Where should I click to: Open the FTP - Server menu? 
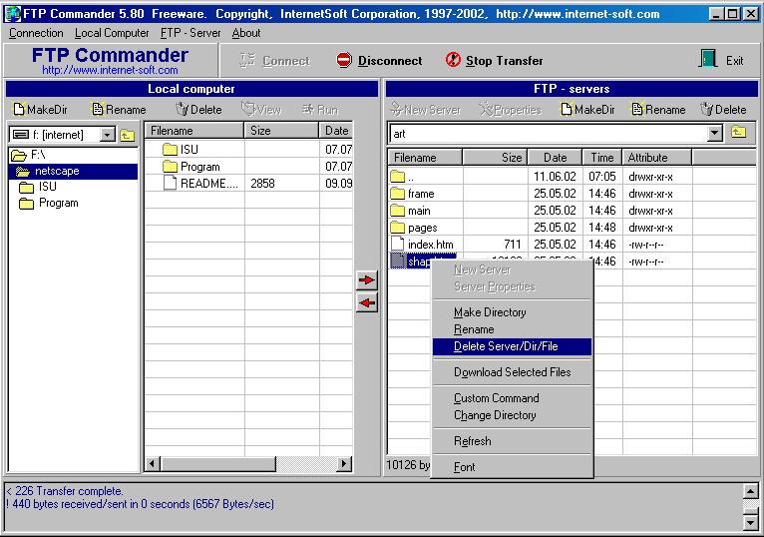[191, 33]
